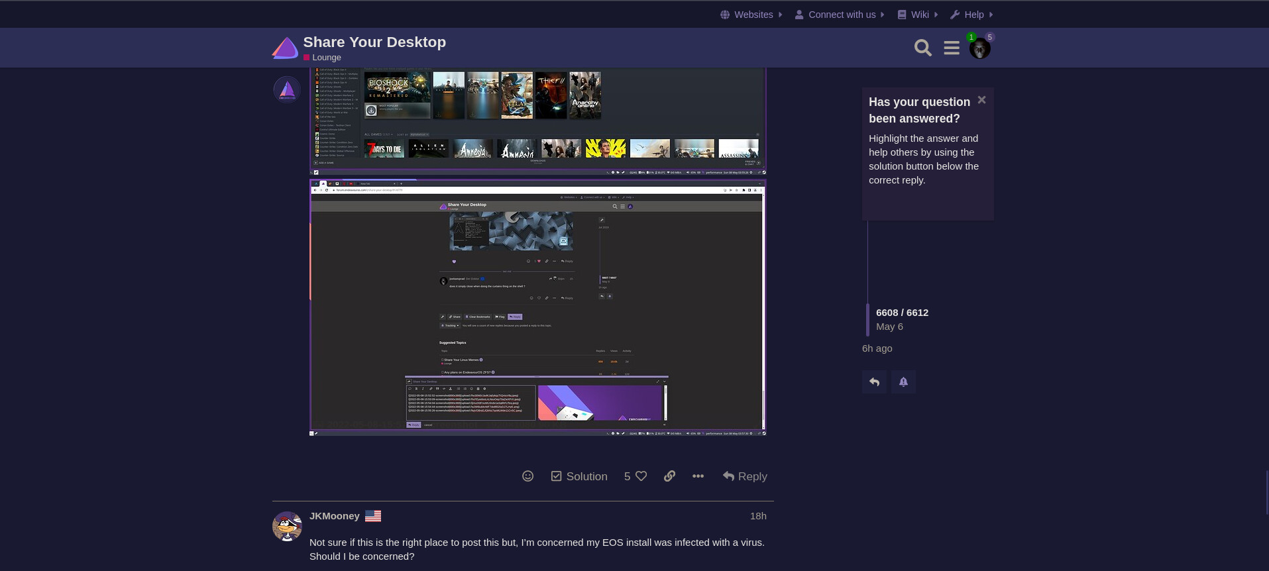Open the Wiki menu item
Screen dimensions: 1269x571
918,15
